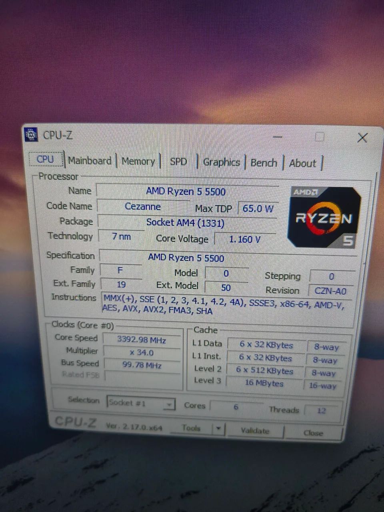This screenshot has width=384, height=512.
Task: Click the Name field AMD Ryzen 5 5500
Action: point(186,191)
